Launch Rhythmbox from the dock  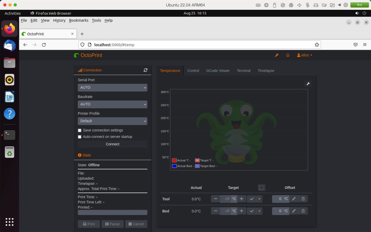[10, 80]
